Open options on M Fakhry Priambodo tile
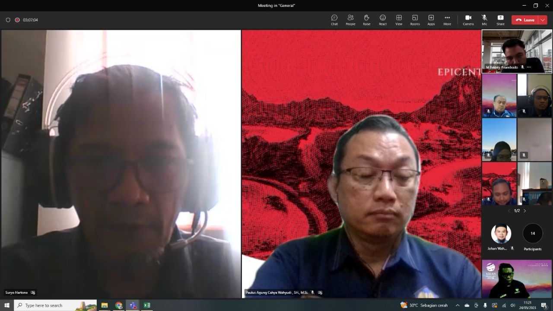The image size is (553, 311). point(529,67)
